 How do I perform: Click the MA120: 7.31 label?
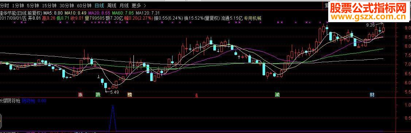pyautogui.click(x=148, y=13)
